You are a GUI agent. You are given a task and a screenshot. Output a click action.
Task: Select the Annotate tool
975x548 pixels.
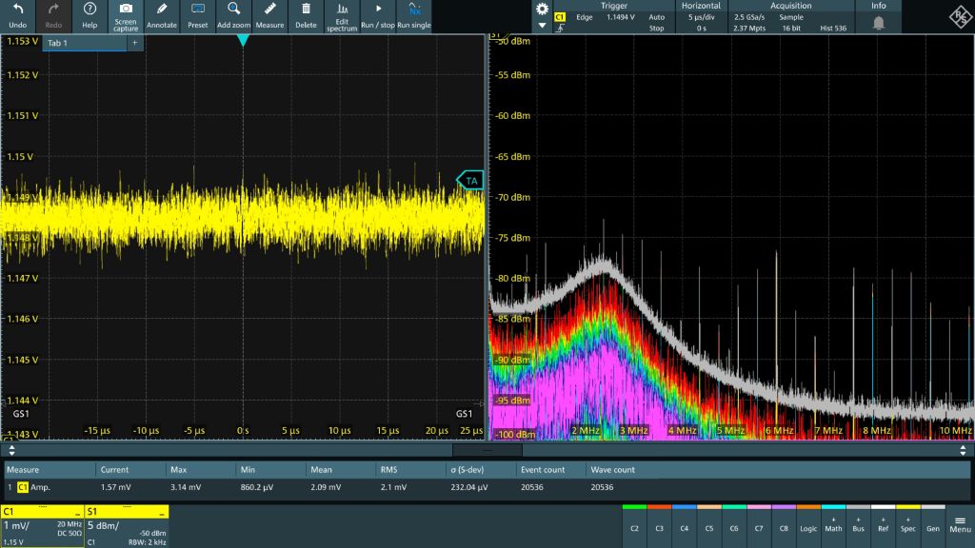pyautogui.click(x=162, y=14)
